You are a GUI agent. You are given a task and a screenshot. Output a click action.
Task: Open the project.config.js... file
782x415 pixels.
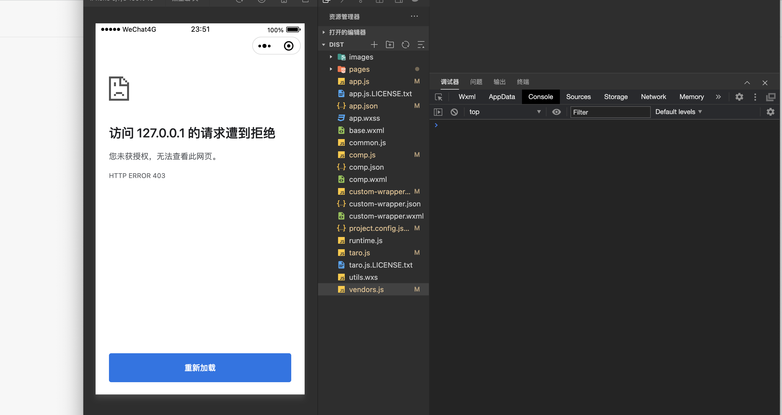[373, 228]
